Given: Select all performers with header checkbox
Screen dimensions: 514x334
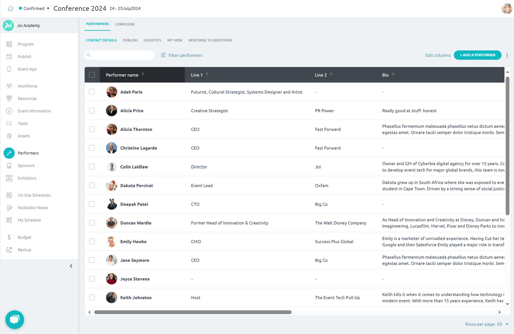Looking at the screenshot, I should (92, 75).
